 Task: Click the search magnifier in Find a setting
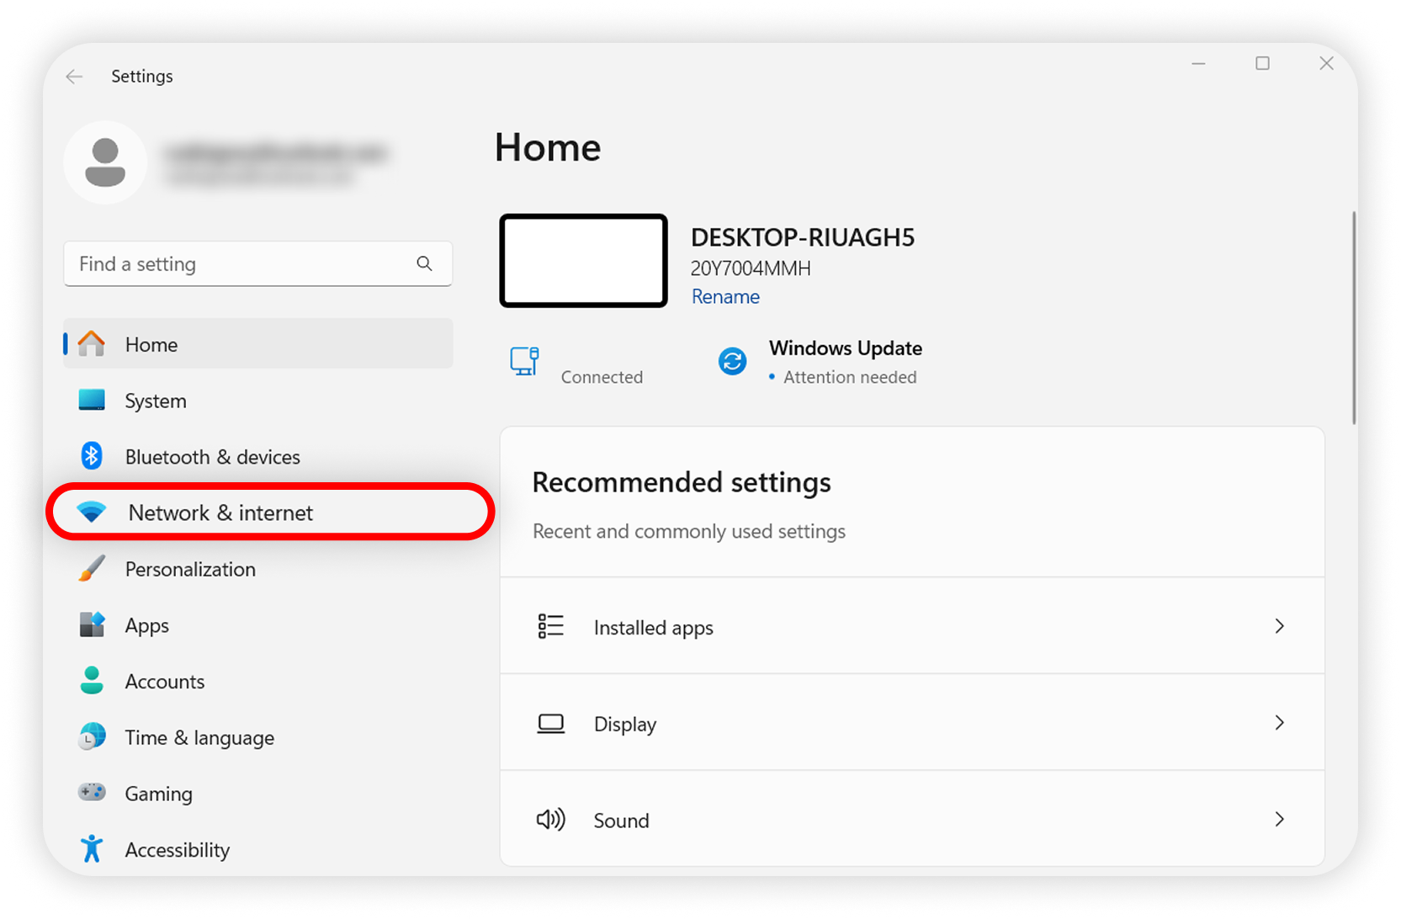coord(425,263)
